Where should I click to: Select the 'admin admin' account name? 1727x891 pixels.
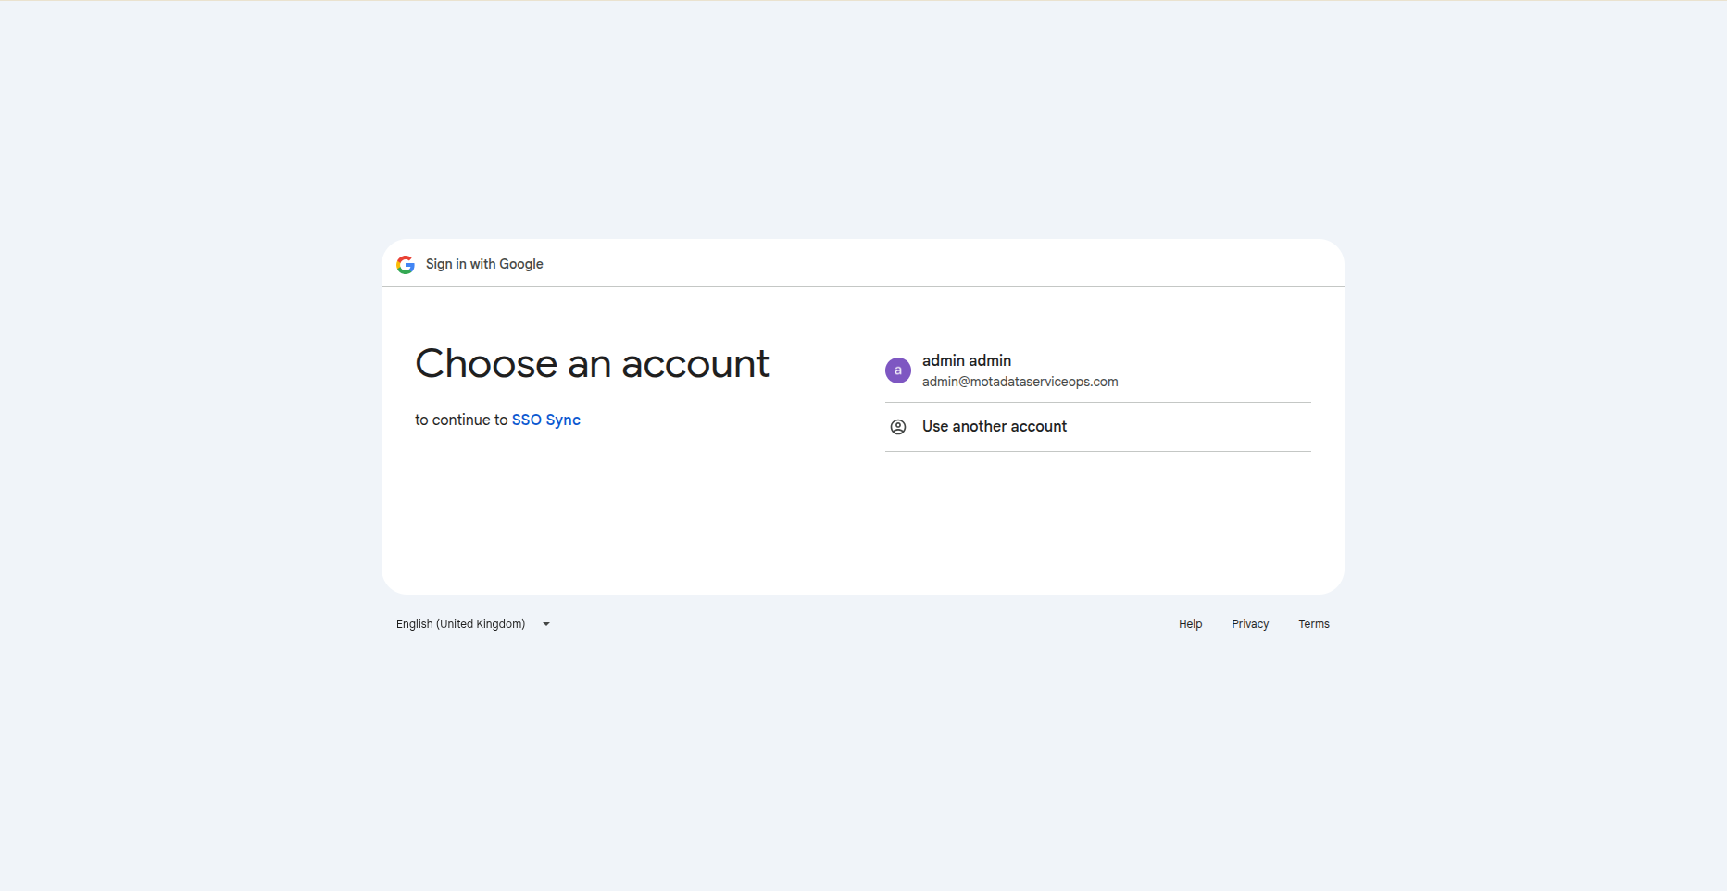[x=966, y=360]
